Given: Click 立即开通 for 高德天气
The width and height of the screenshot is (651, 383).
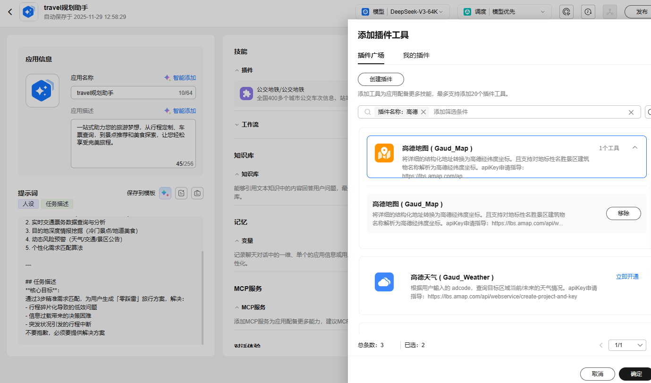Looking at the screenshot, I should pyautogui.click(x=627, y=277).
